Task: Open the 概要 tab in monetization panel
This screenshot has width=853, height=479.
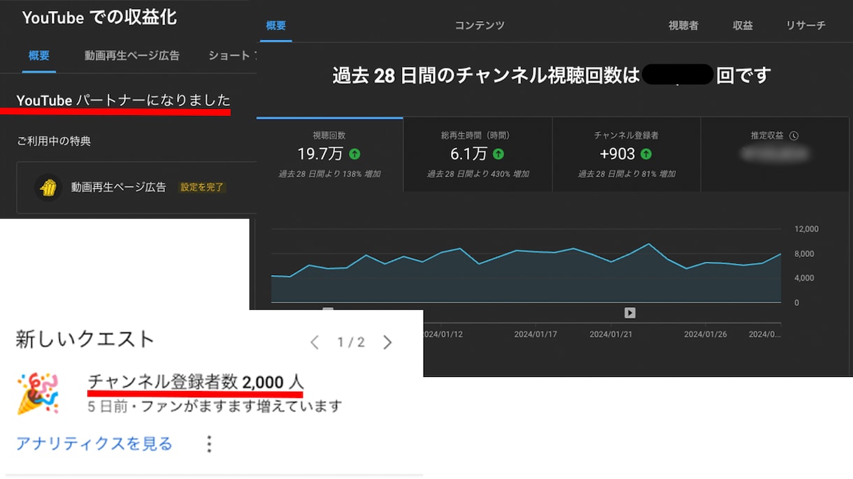Action: click(x=39, y=55)
